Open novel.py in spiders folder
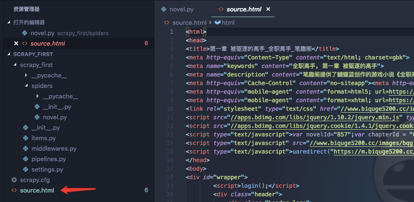 pos(55,117)
